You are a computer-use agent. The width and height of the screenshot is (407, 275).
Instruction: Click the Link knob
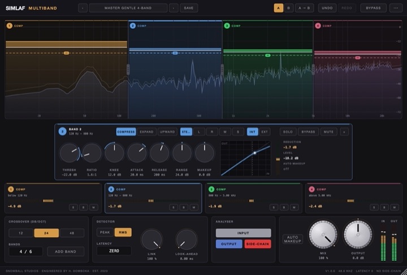click(152, 239)
